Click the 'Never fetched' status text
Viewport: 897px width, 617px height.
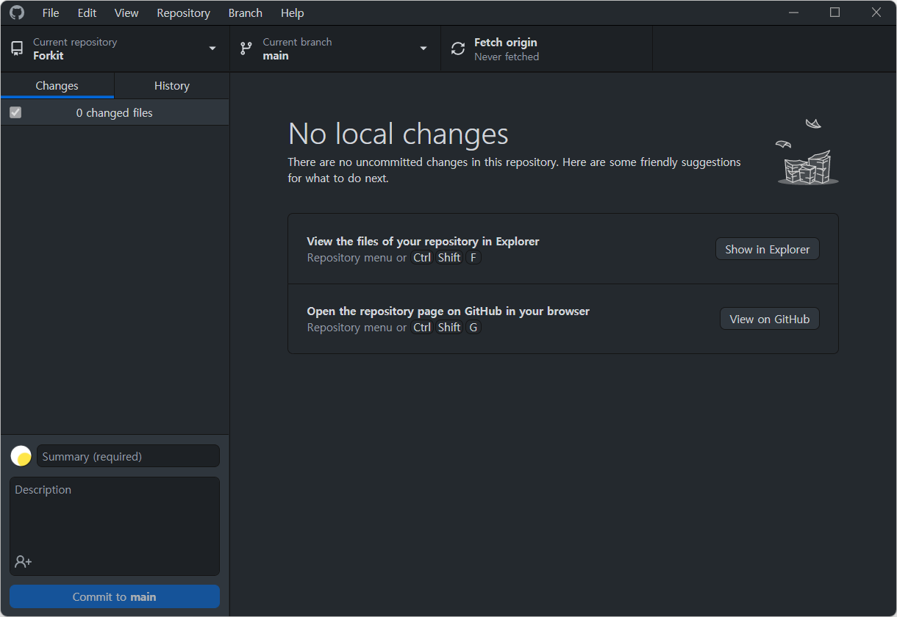tap(507, 57)
